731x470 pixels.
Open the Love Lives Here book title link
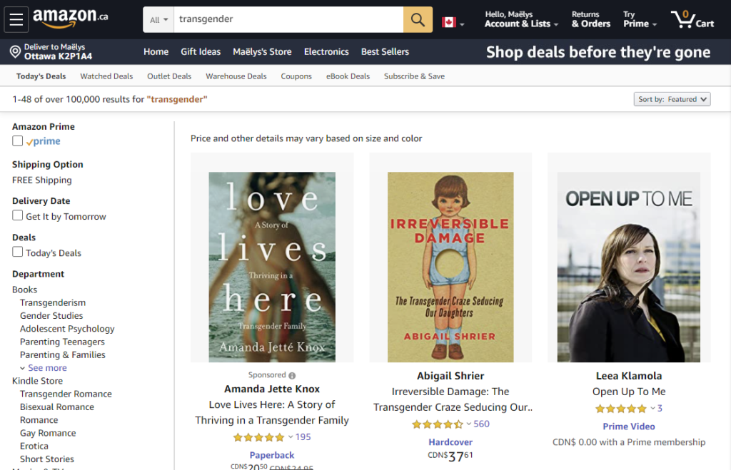(272, 413)
